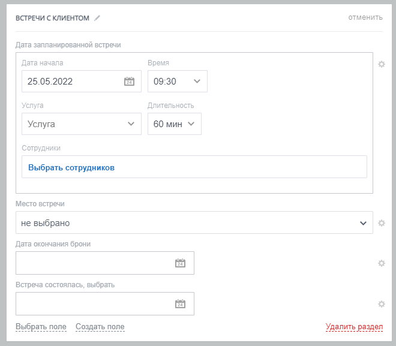The width and height of the screenshot is (396, 346).
Task: Expand the Время dropdown showing 09:30
Action: pos(177,82)
